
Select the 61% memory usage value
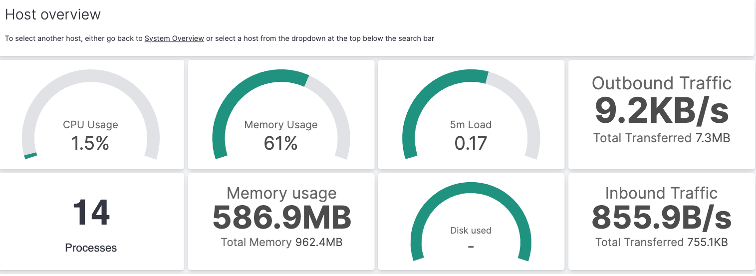281,144
